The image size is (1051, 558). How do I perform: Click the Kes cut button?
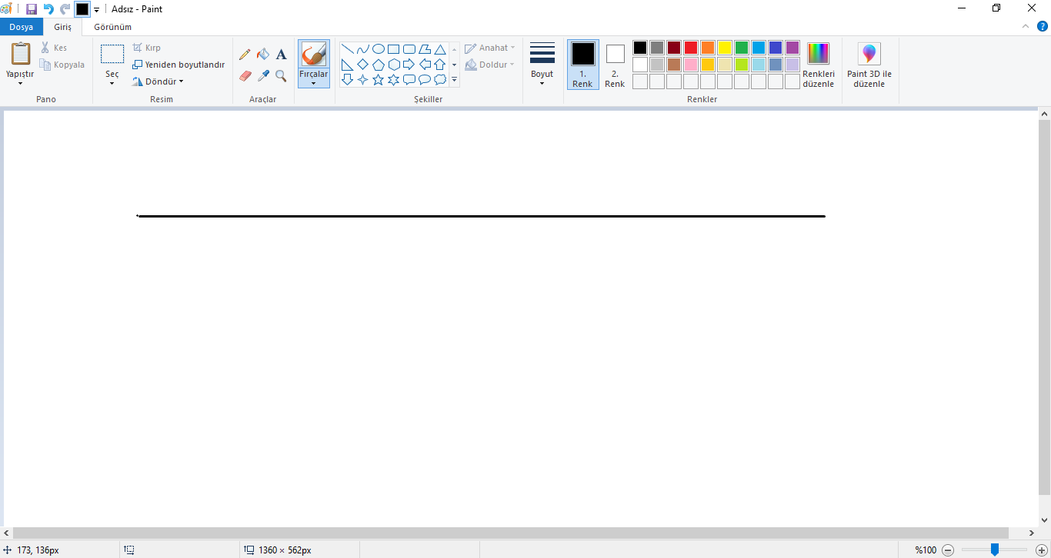click(x=55, y=48)
